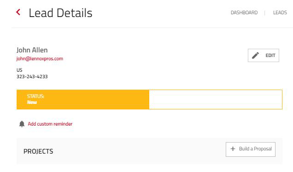This screenshot has width=293, height=172.
Task: Click the yellow filled status segment
Action: pyautogui.click(x=83, y=99)
